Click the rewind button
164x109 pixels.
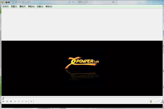click(x=19, y=101)
